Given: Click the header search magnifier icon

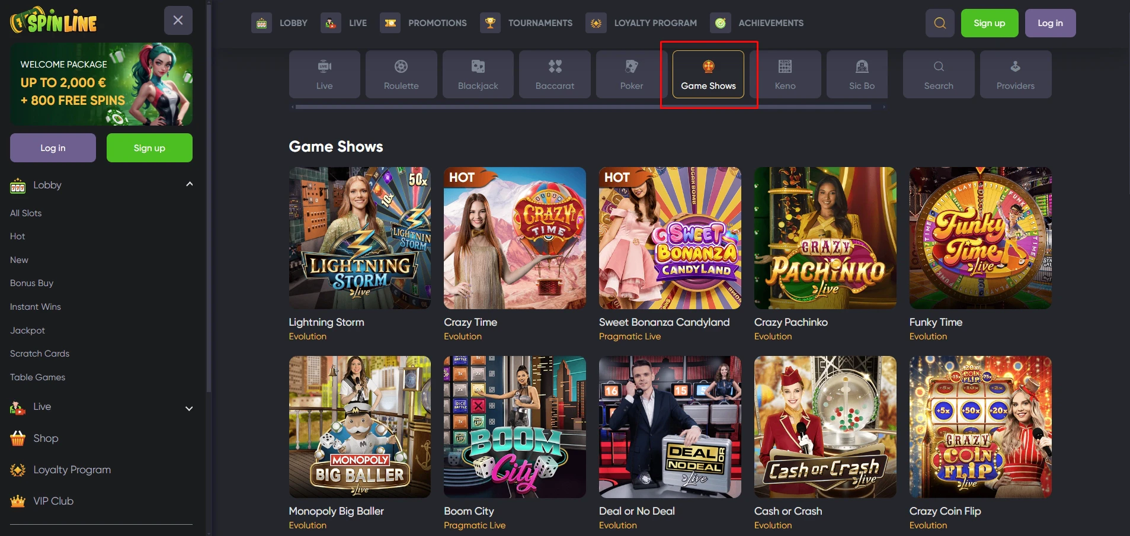Looking at the screenshot, I should pyautogui.click(x=940, y=23).
